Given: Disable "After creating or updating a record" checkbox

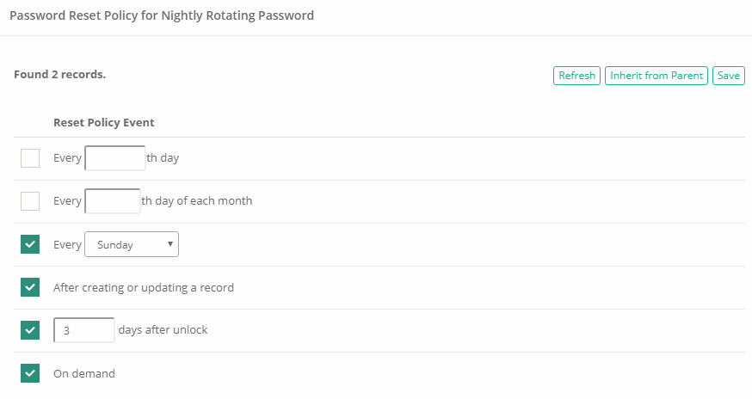Looking at the screenshot, I should click(x=30, y=287).
